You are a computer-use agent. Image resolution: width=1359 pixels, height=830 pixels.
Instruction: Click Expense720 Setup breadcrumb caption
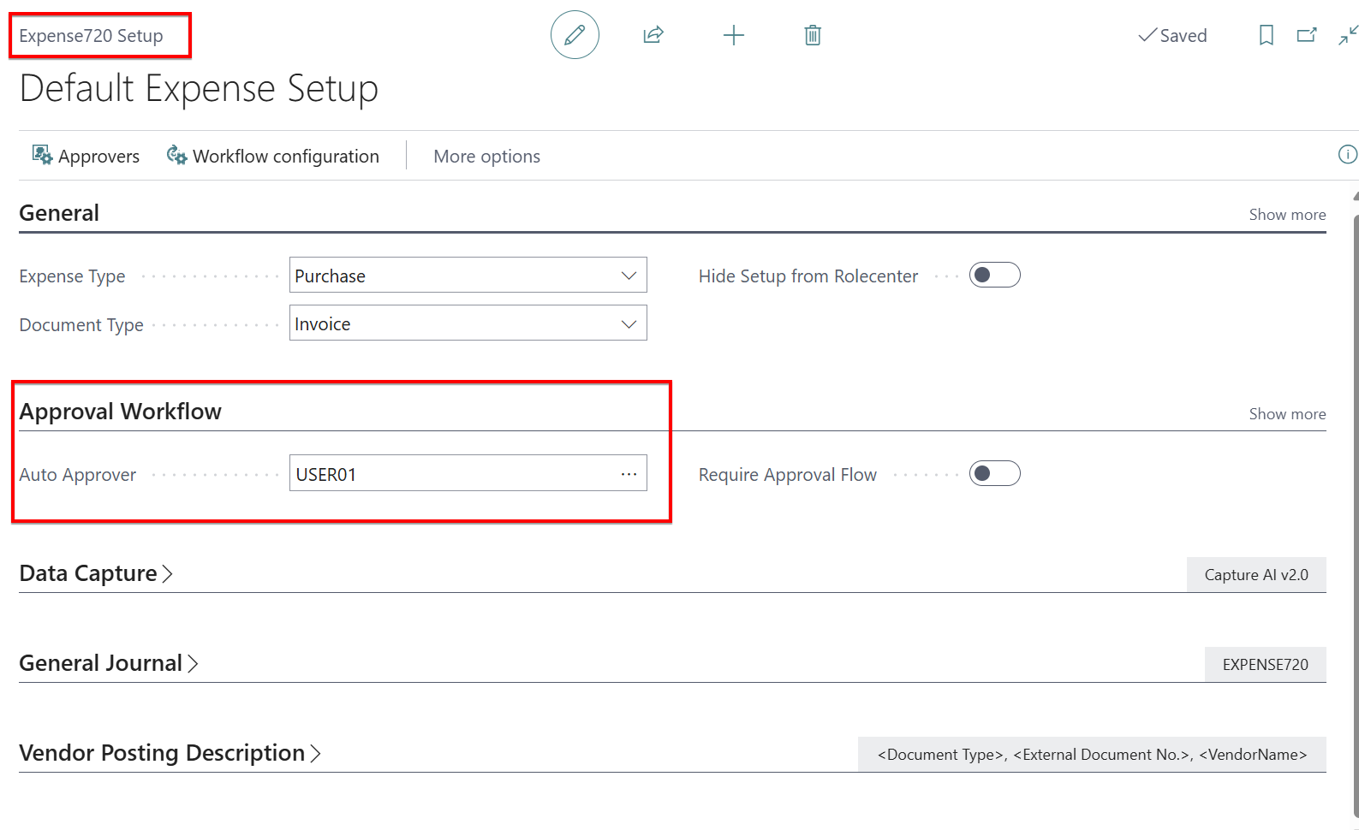91,36
